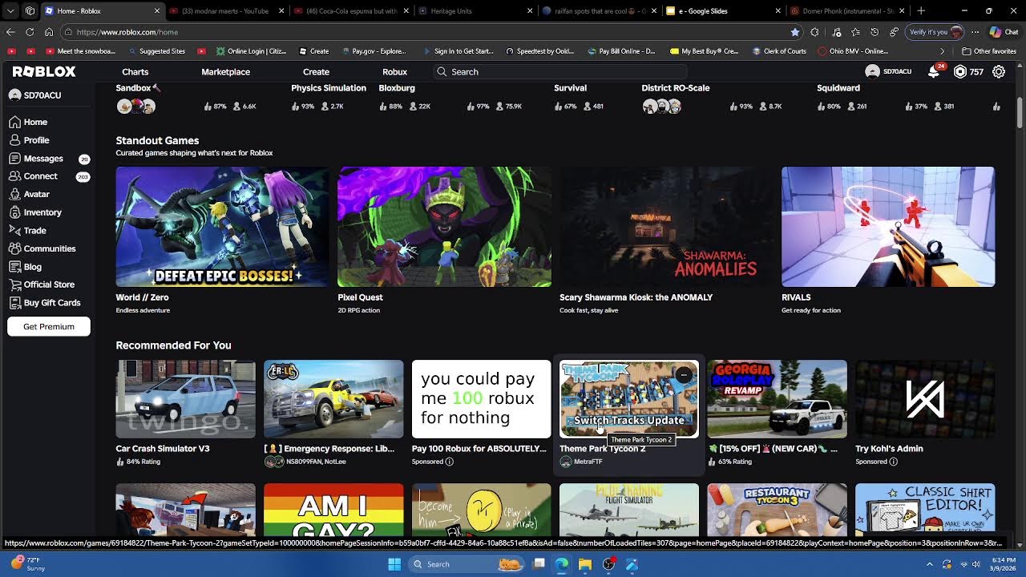Open the Suggested Sites bookmark

pos(156,51)
